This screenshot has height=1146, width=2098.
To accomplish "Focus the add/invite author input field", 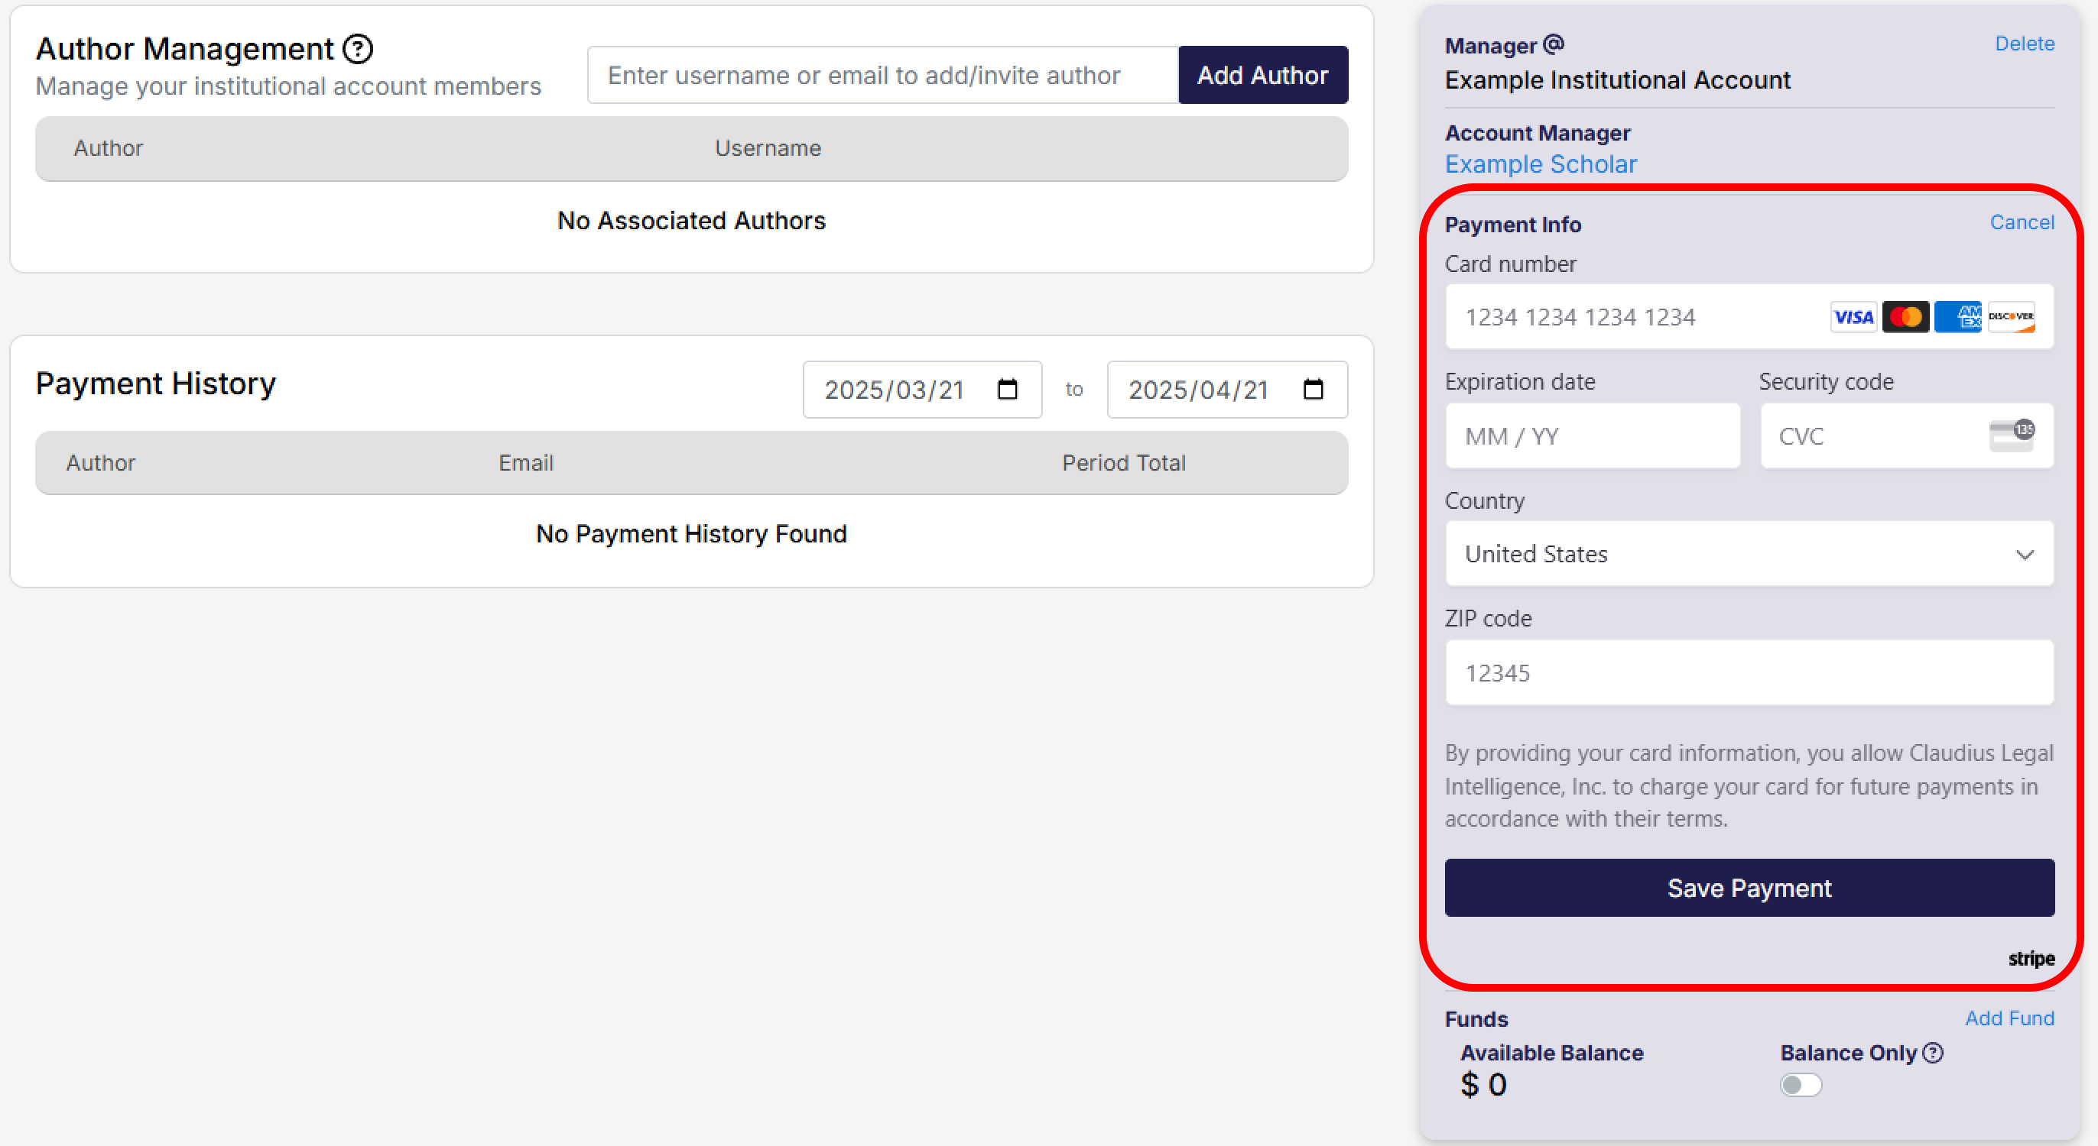I will 883,75.
